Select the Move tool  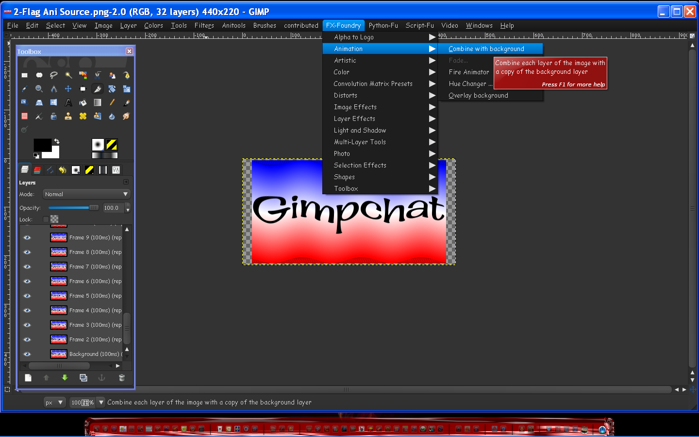point(68,89)
